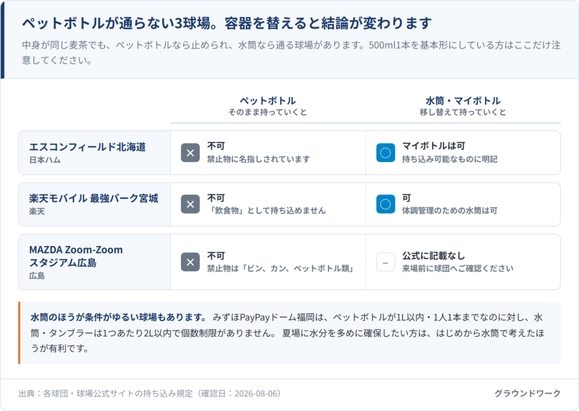Click the blue circle icon beside 体調管理のための水筒は可
Screen dimensions: 579x411
[386, 204]
